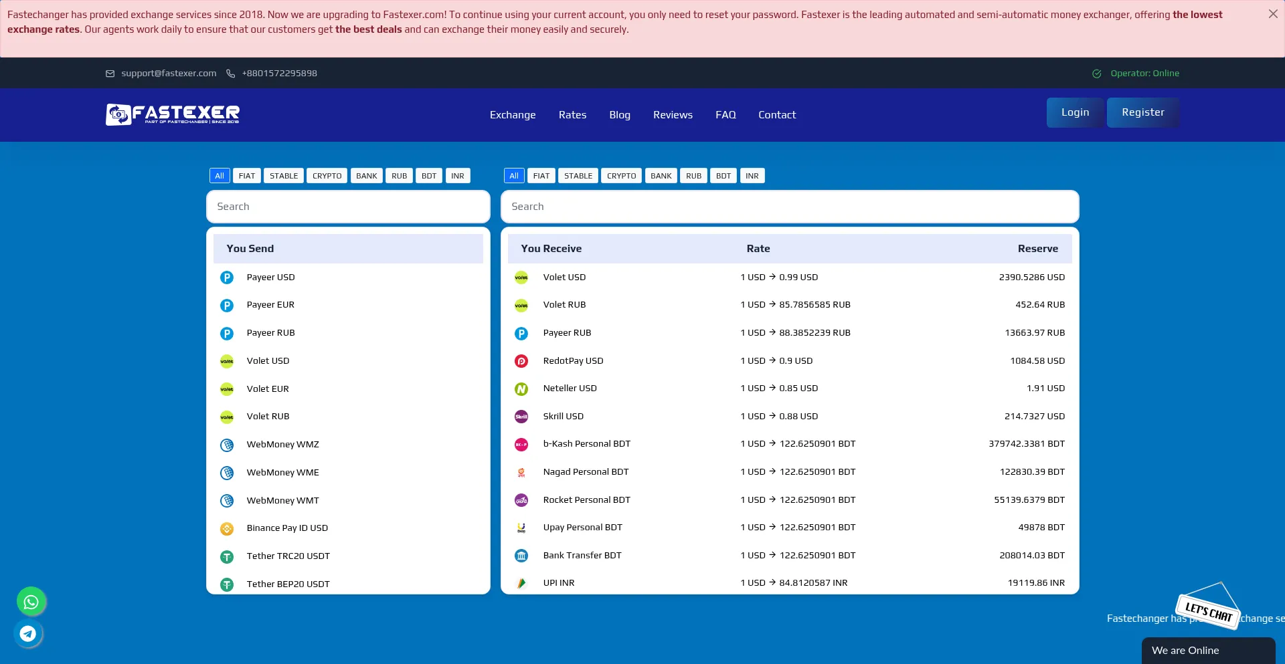Select RUB filter for You Receive
The image size is (1285, 664).
[x=694, y=176]
